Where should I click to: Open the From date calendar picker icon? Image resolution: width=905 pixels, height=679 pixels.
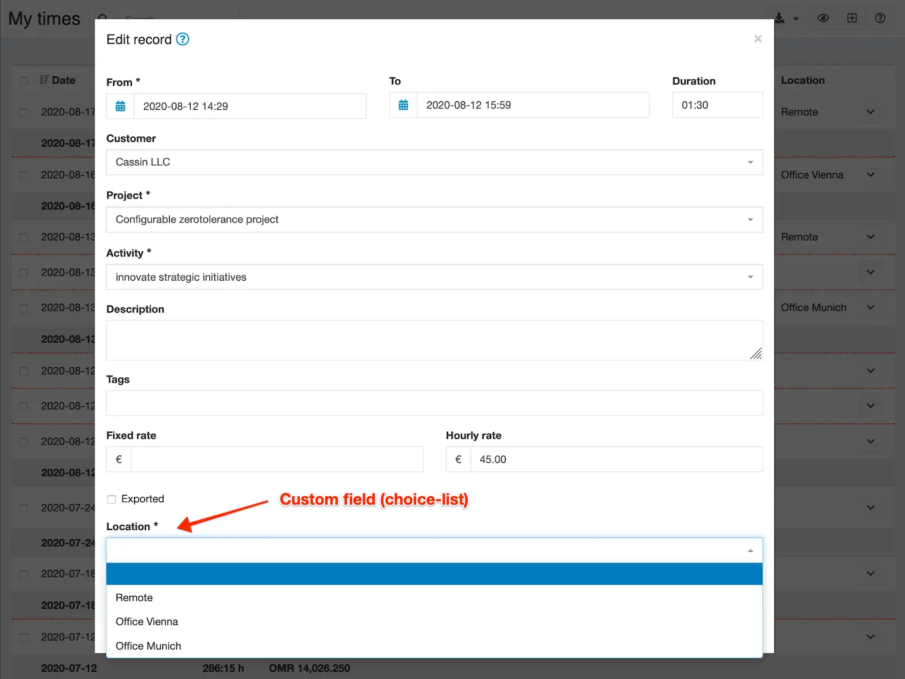pos(120,106)
